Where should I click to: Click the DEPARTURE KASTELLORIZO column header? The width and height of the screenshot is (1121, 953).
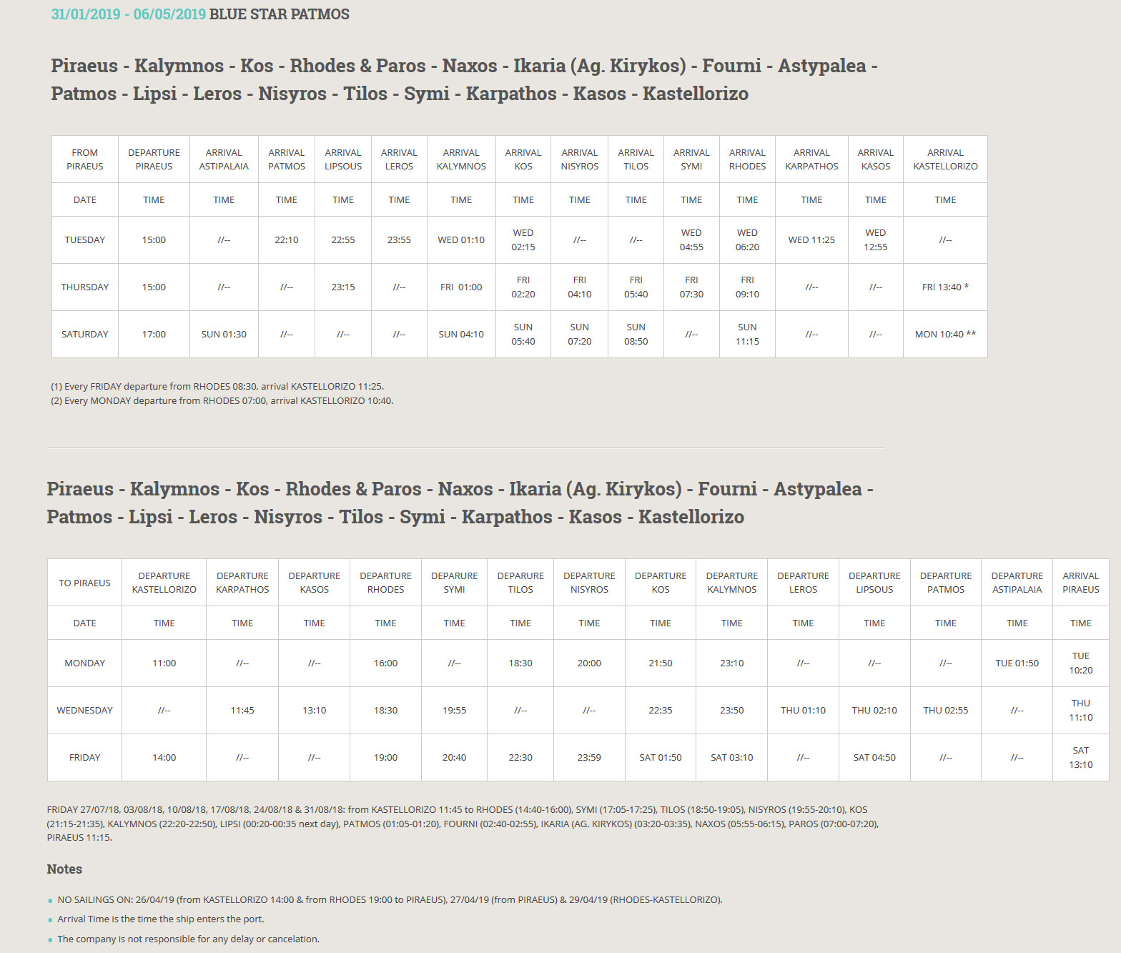(x=164, y=583)
